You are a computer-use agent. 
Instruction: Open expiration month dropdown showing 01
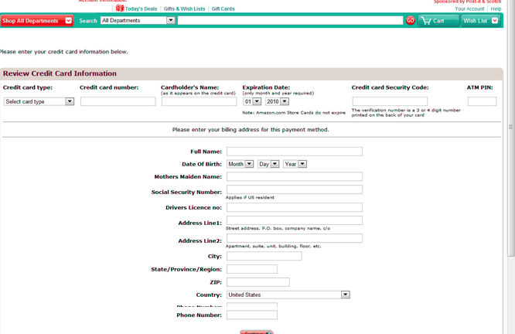(252, 101)
